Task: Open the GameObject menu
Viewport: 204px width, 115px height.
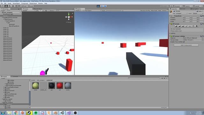Action: click(16, 4)
